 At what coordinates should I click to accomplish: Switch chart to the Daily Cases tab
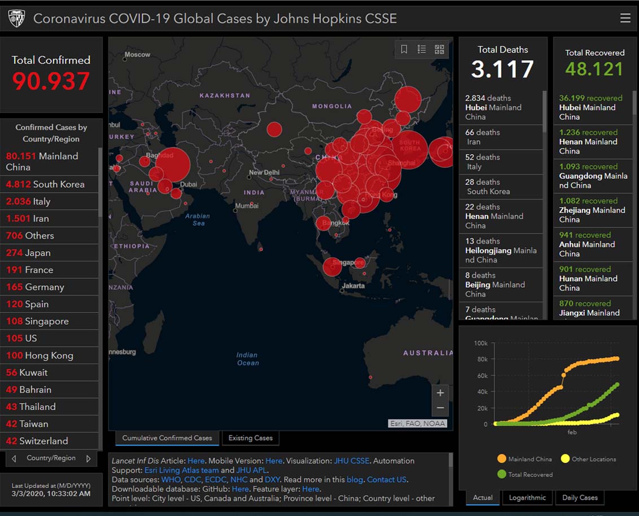(x=580, y=497)
